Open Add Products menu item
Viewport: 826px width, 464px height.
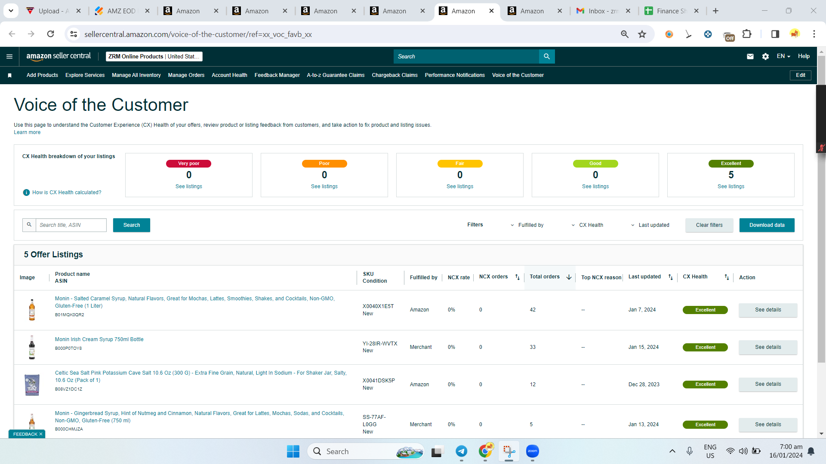[42, 75]
